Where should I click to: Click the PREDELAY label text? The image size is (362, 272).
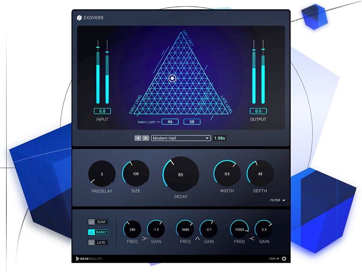pos(102,191)
